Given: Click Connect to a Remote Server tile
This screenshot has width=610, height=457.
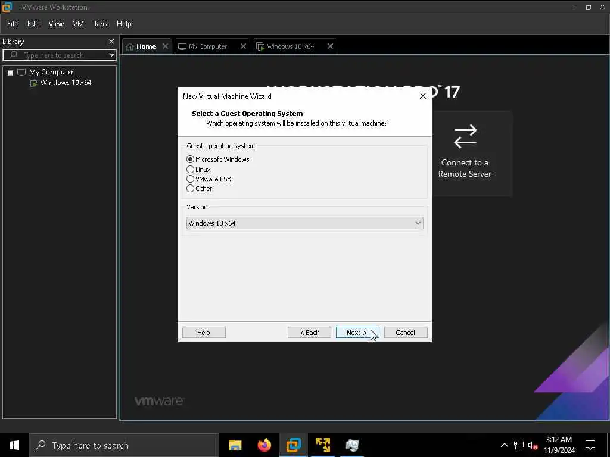Looking at the screenshot, I should point(465,153).
